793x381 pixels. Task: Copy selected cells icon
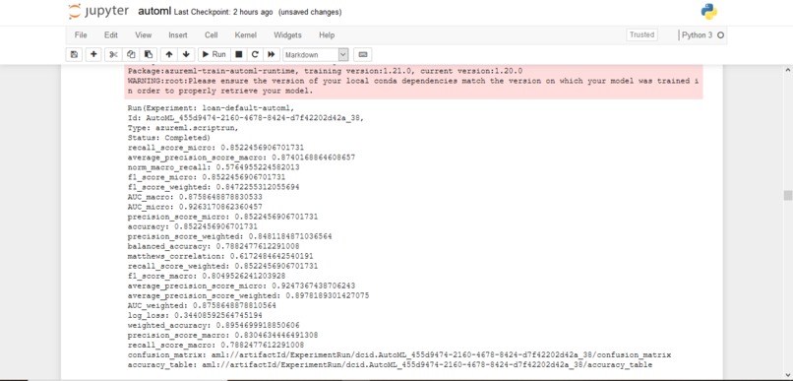(131, 54)
